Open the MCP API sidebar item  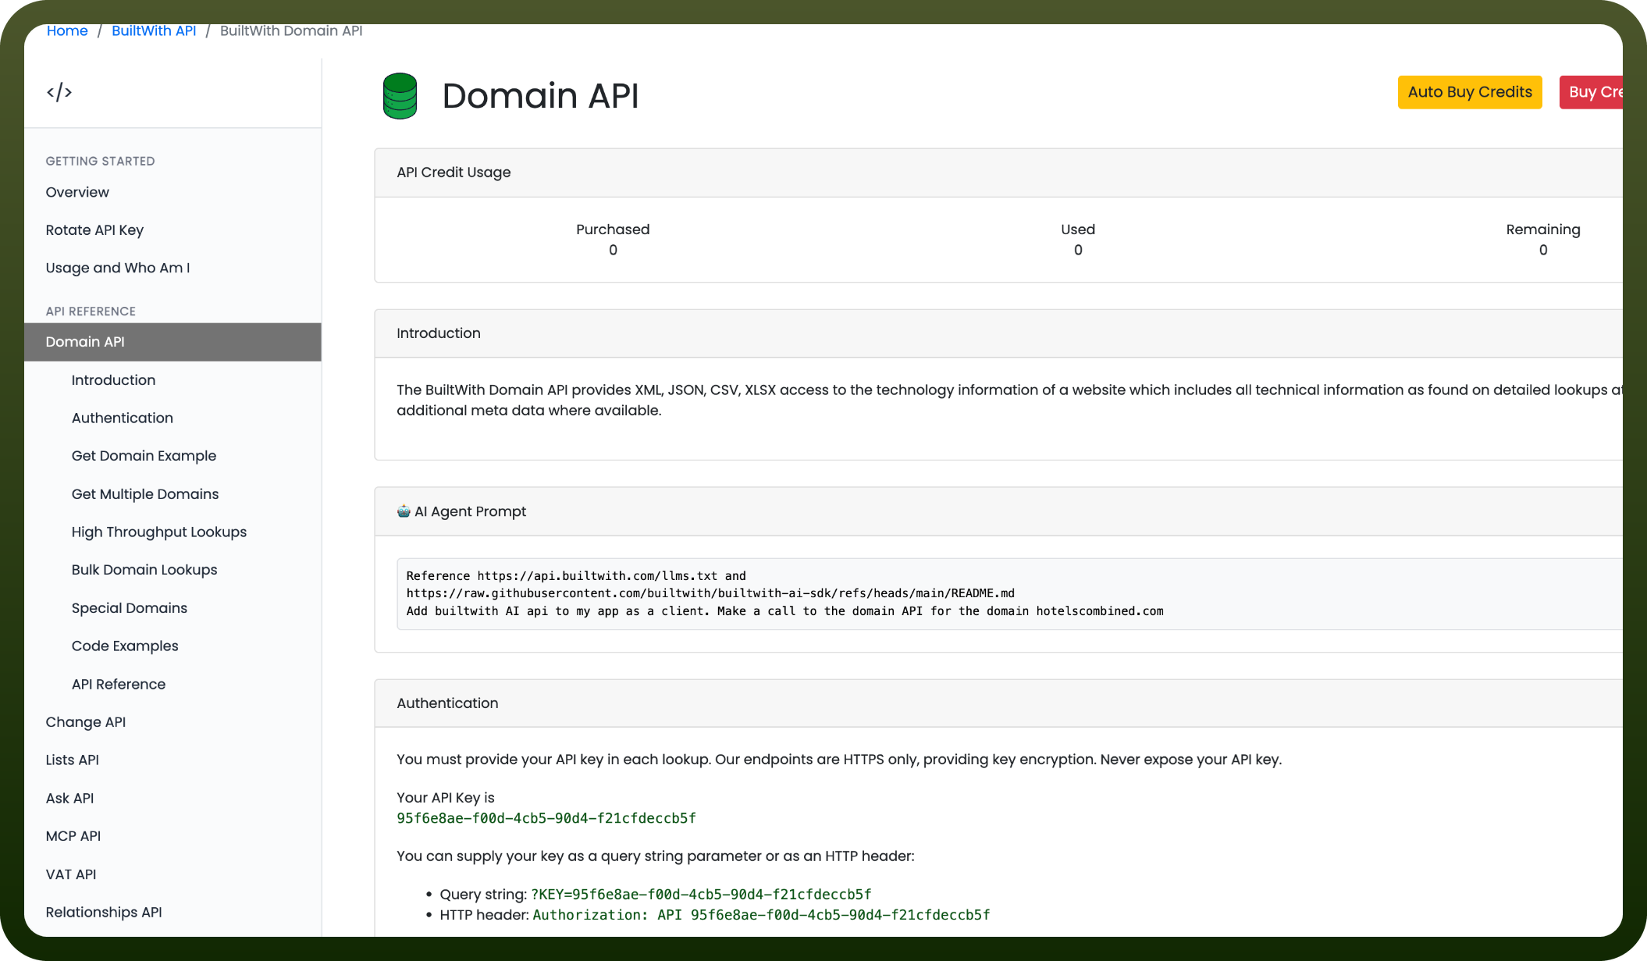73,836
